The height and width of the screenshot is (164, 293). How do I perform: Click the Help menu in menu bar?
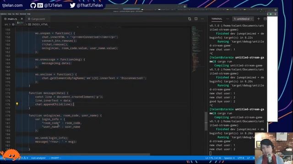[28, 14]
